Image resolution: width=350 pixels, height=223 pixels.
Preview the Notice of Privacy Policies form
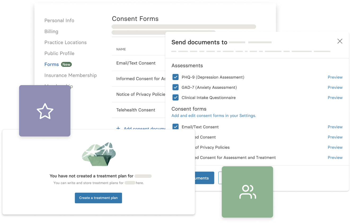point(335,147)
